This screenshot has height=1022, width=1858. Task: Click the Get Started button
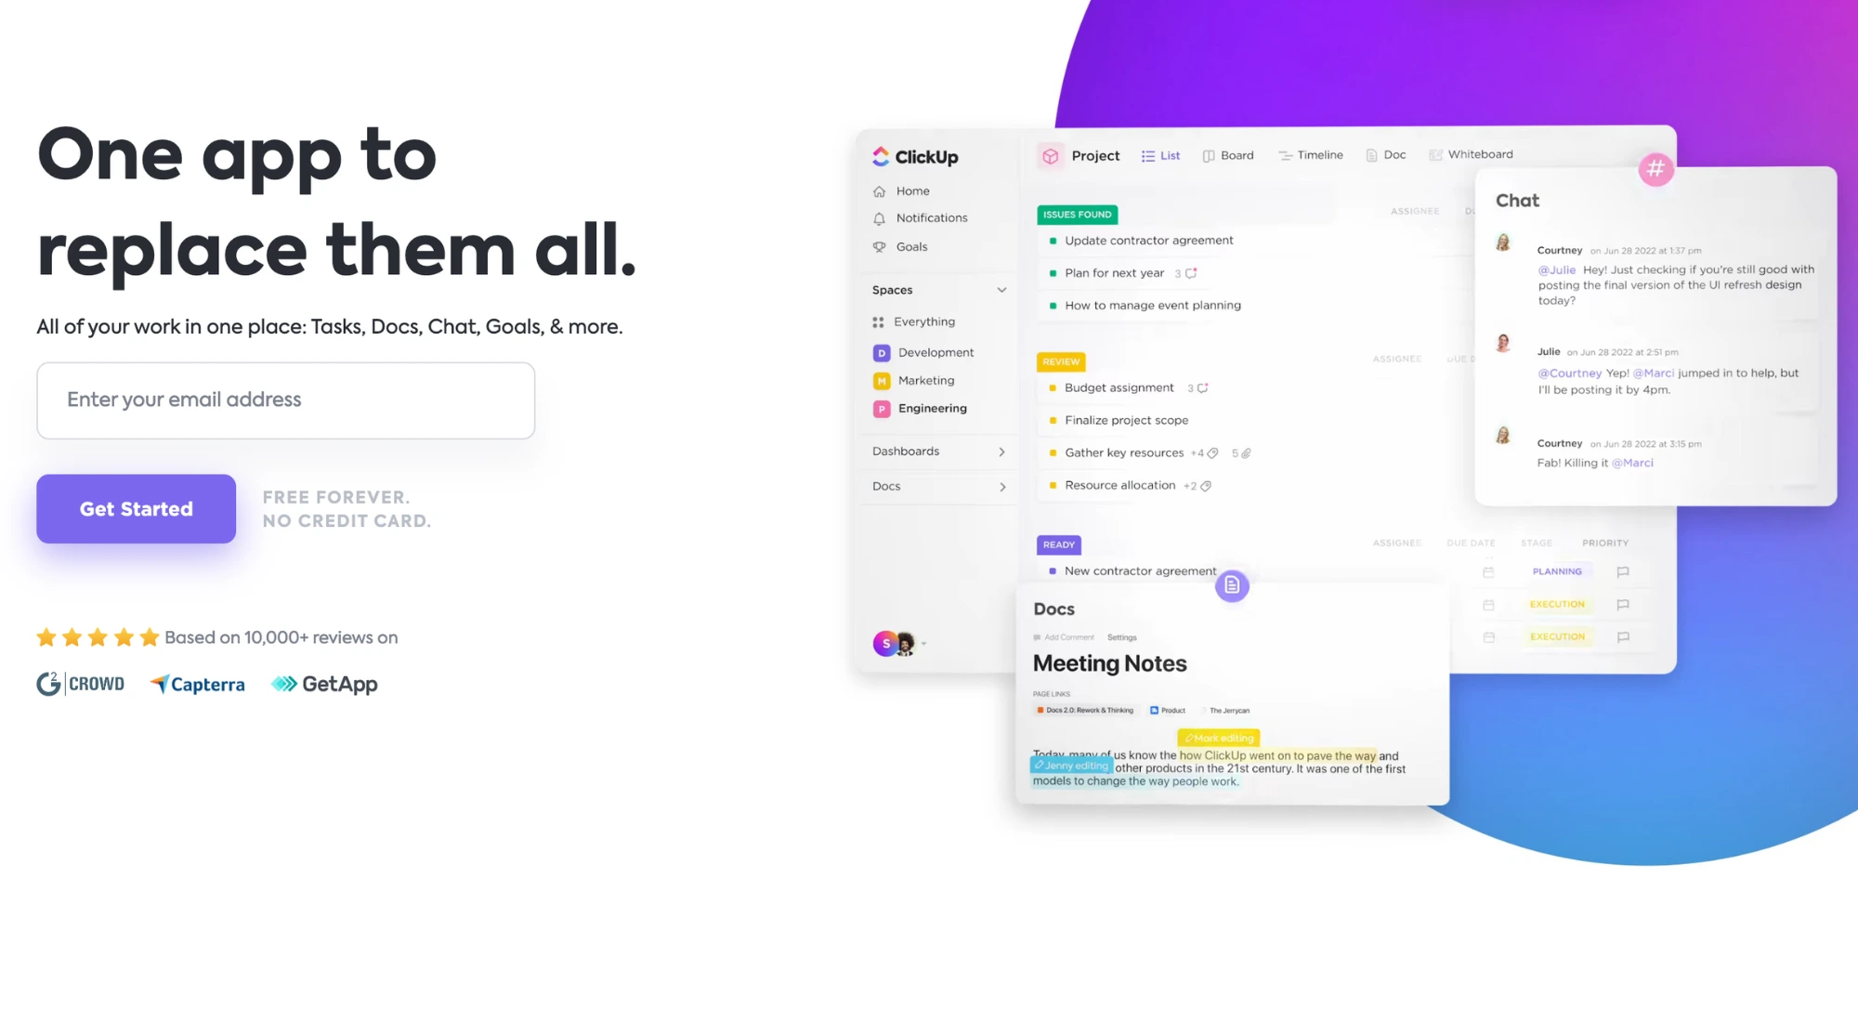click(136, 508)
